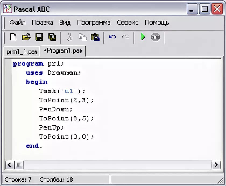
Task: Open the Помощь menu
Action: (x=157, y=23)
